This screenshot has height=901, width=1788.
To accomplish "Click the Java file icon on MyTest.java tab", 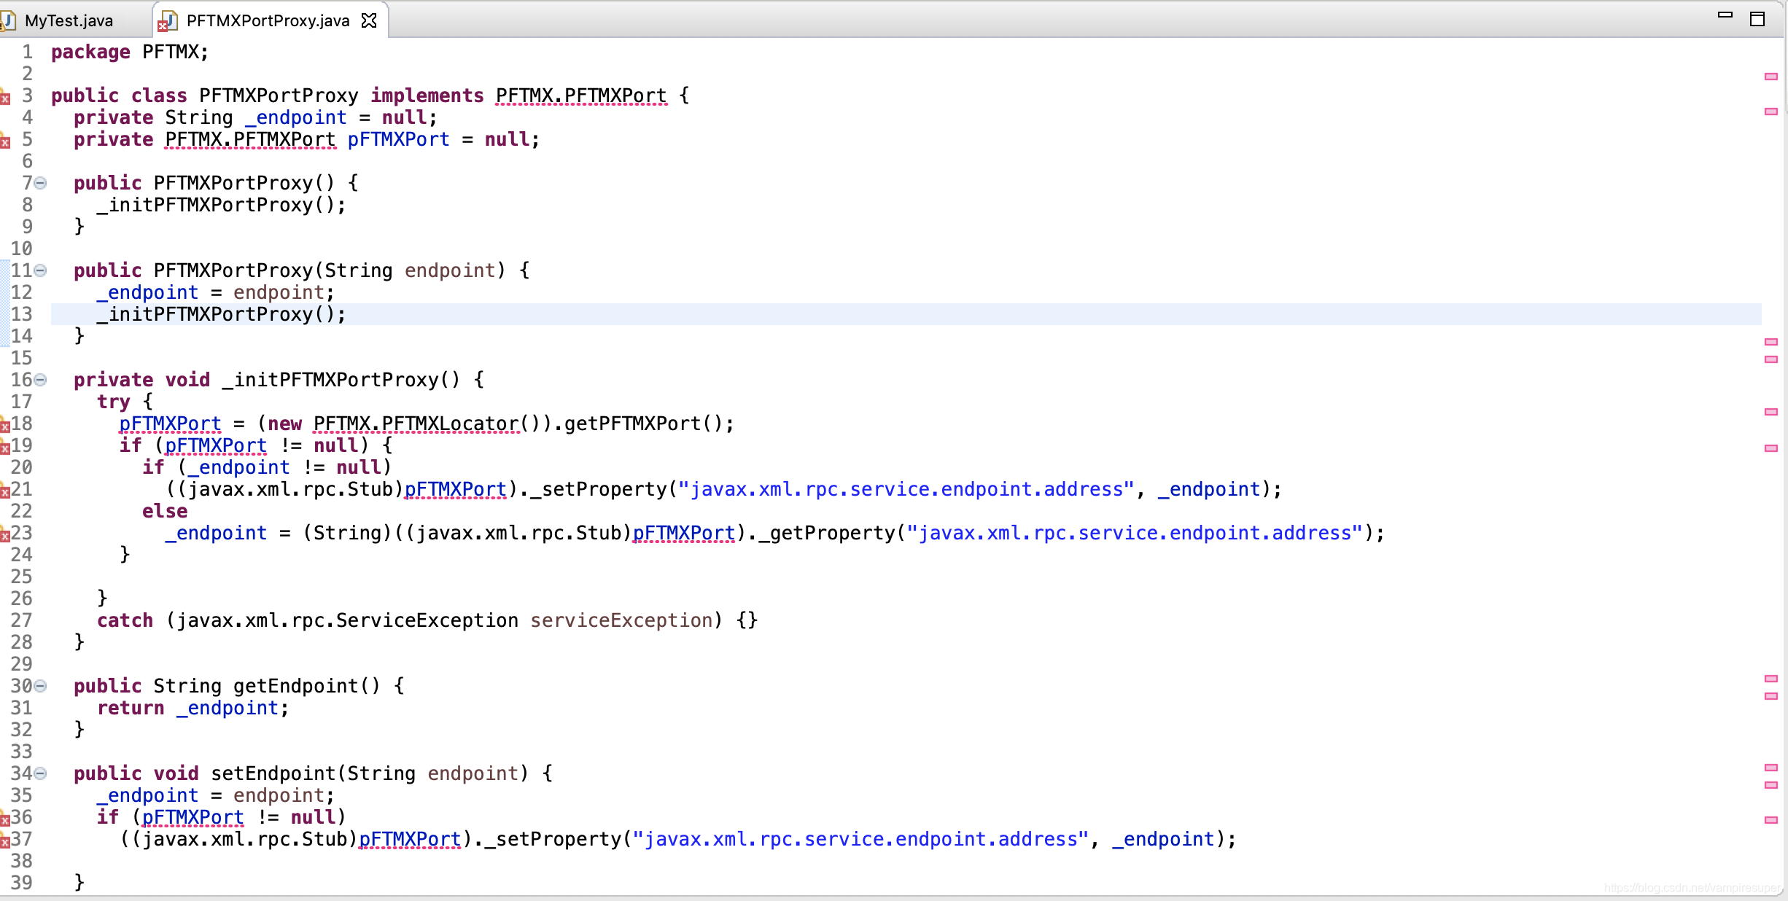I will (x=9, y=20).
